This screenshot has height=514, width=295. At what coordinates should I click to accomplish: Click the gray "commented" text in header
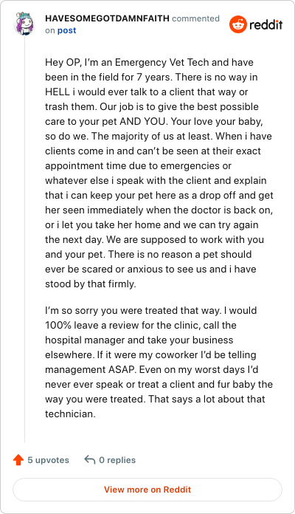[x=195, y=18]
